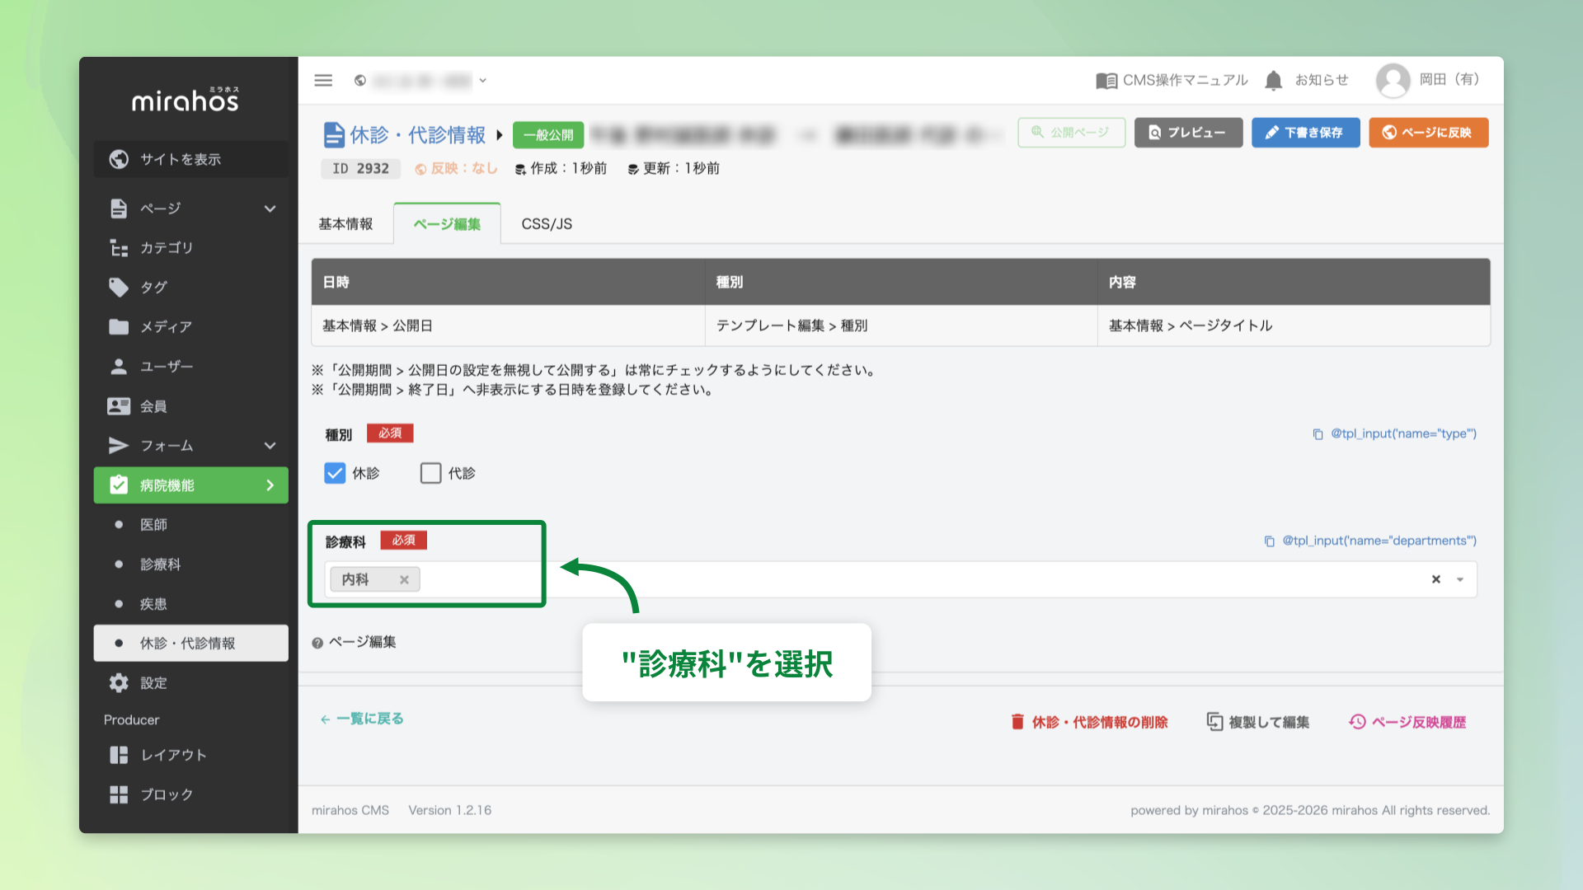Screen dimensions: 1583x890
Task: Open the 診療科 dropdown arrow
Action: (x=1460, y=579)
